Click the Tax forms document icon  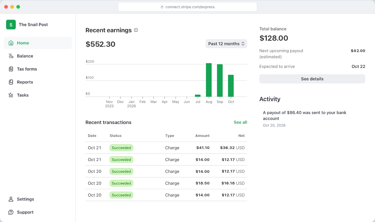click(x=11, y=69)
